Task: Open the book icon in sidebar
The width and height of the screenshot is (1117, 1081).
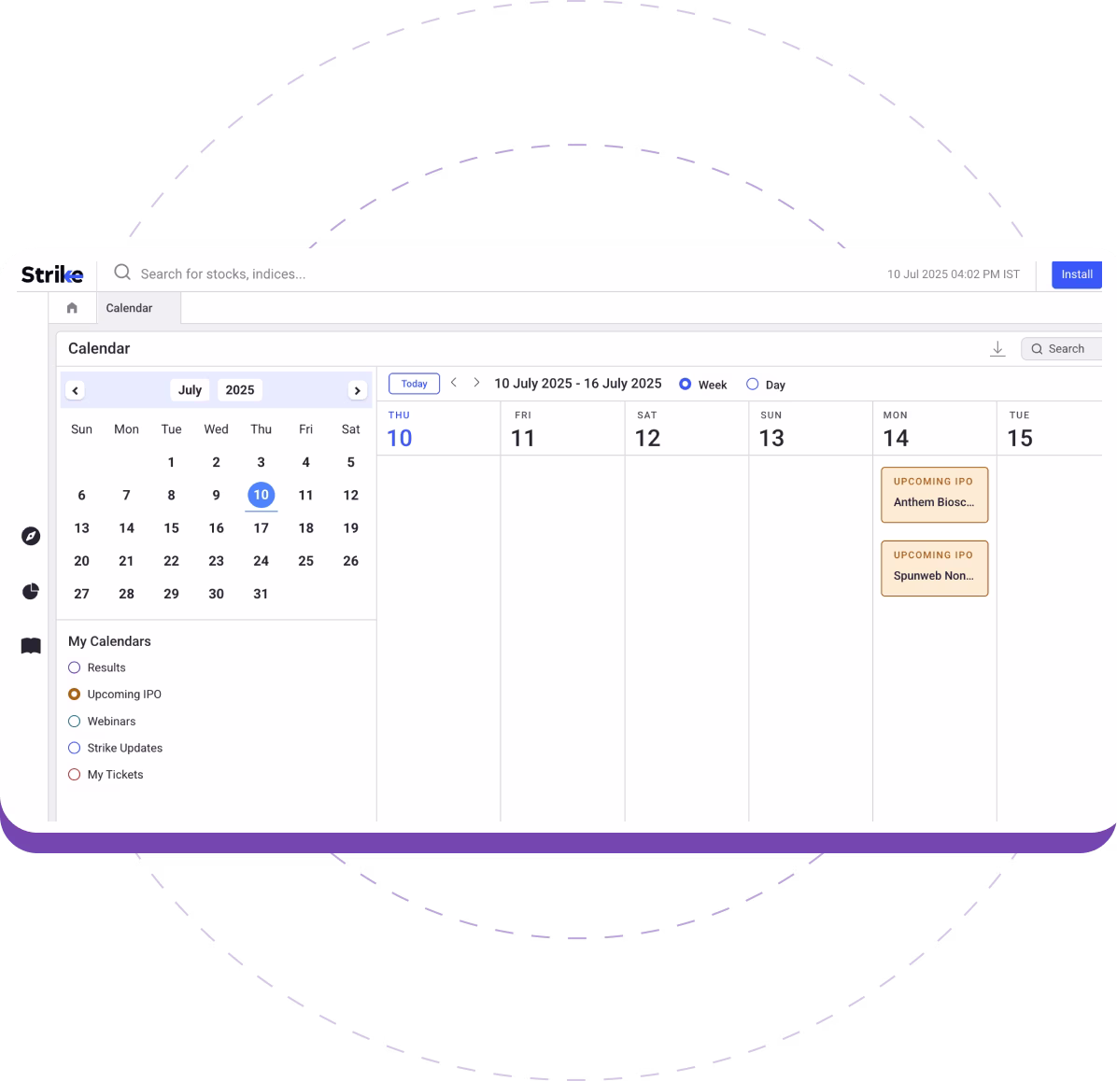Action: (31, 646)
